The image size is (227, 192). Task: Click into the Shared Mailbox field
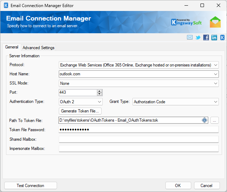coord(138,139)
